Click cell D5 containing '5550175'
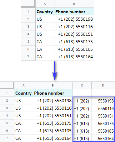 coord(103,123)
